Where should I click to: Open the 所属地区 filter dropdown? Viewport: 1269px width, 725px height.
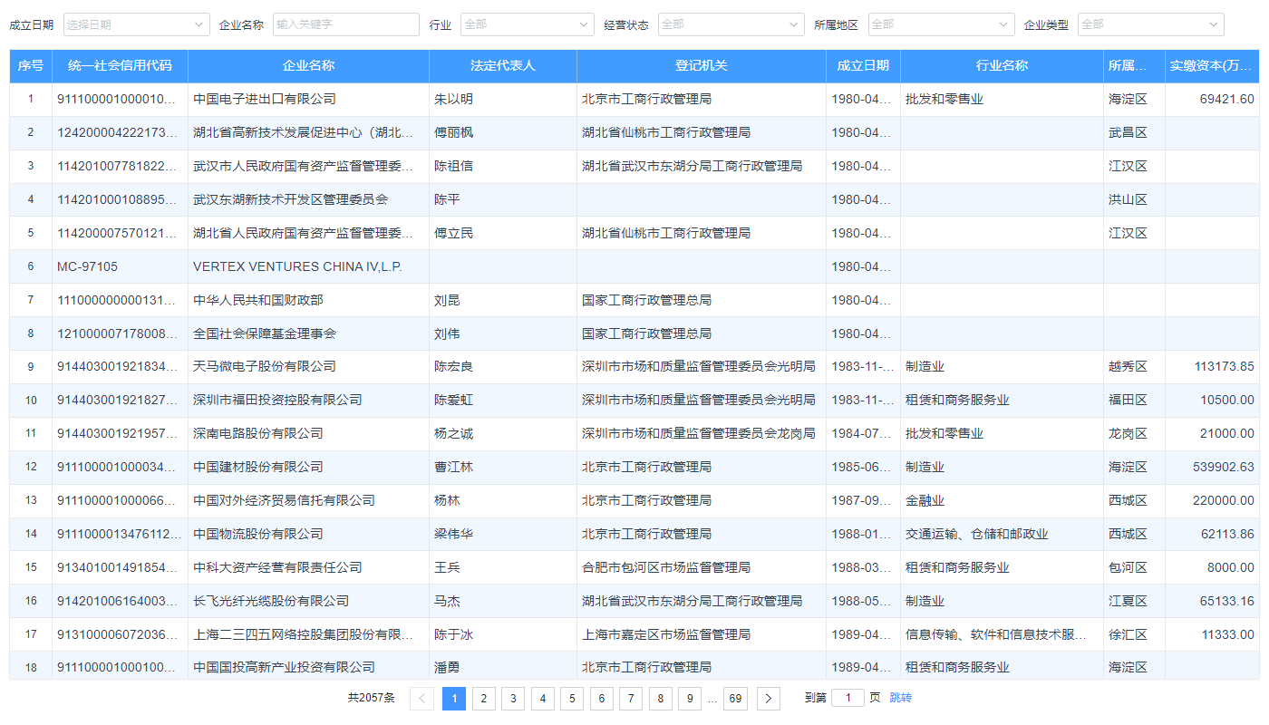tap(941, 24)
